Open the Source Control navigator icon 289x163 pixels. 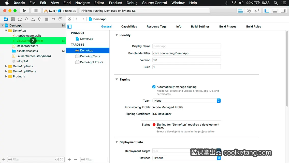point(13,19)
